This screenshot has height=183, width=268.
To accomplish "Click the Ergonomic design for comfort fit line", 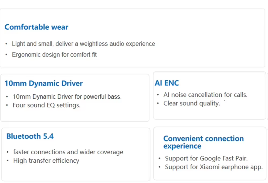I will pos(54,55).
